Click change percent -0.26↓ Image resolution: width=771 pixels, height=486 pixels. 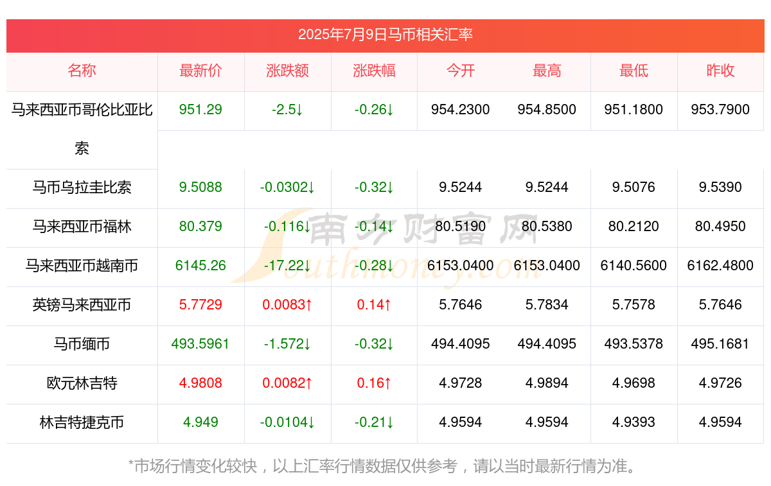[x=375, y=110]
